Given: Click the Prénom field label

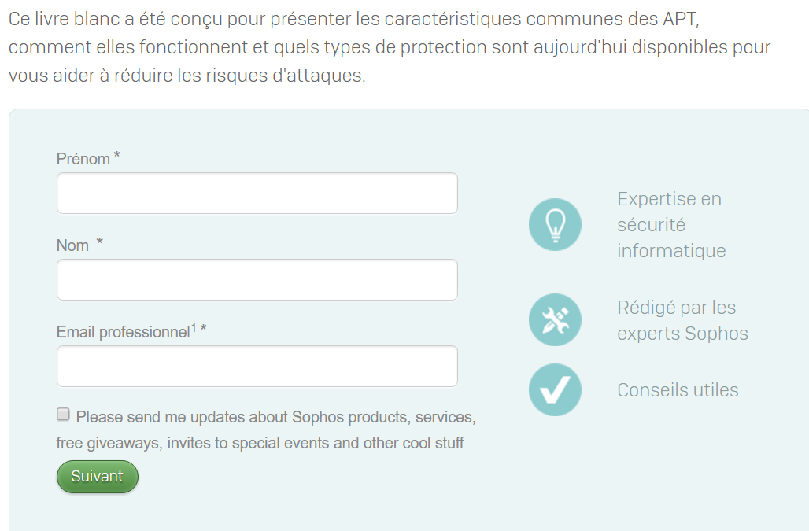Looking at the screenshot, I should click(83, 159).
